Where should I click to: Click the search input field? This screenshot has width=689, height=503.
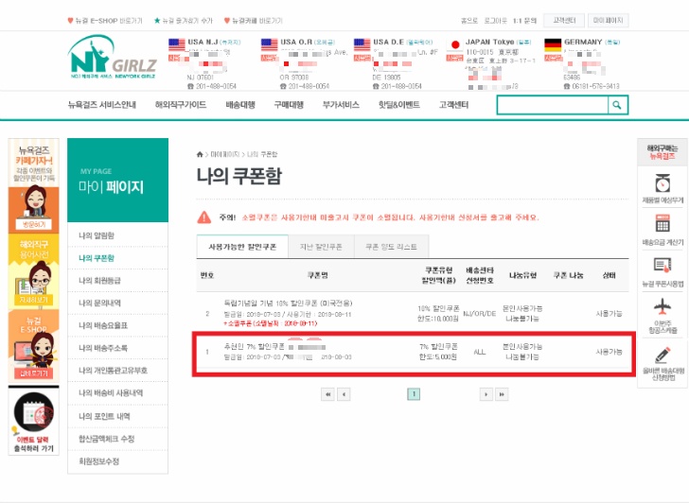(553, 105)
